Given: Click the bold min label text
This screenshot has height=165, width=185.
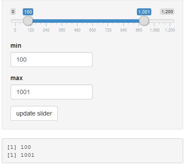Looking at the screenshot, I should click(x=16, y=46).
